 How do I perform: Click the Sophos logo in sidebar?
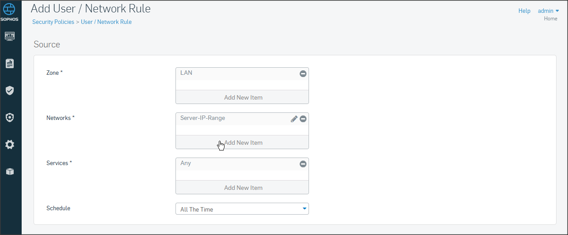coord(10,12)
